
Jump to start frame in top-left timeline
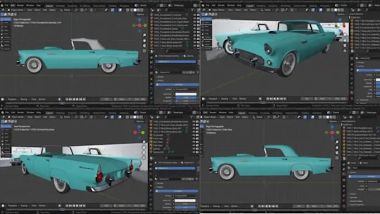pyautogui.click(x=67, y=99)
